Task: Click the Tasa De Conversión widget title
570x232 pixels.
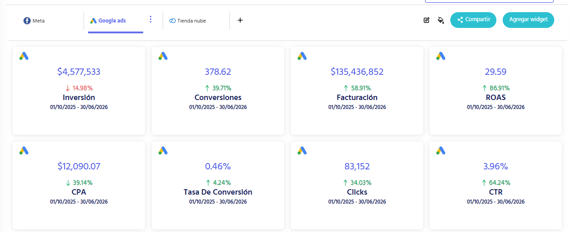Action: tap(218, 192)
